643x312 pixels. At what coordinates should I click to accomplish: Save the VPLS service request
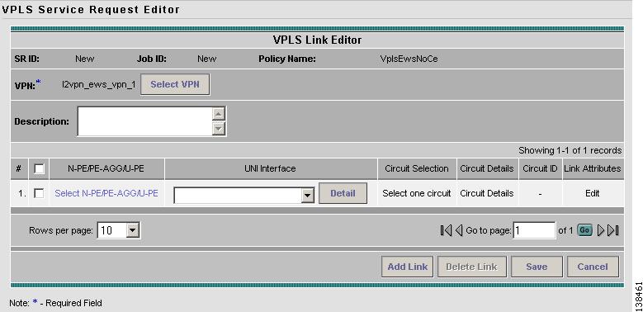pos(537,267)
